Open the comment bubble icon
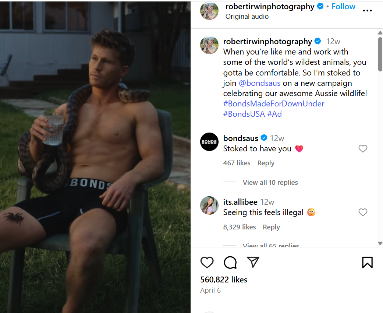This screenshot has width=383, height=313. click(230, 263)
